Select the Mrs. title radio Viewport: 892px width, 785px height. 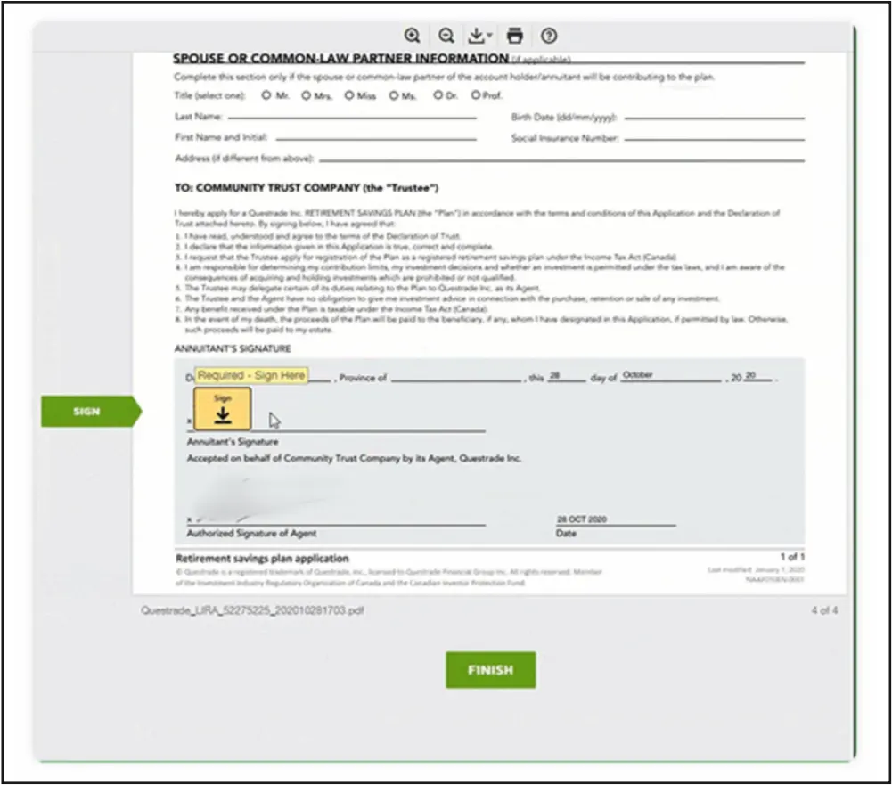306,95
